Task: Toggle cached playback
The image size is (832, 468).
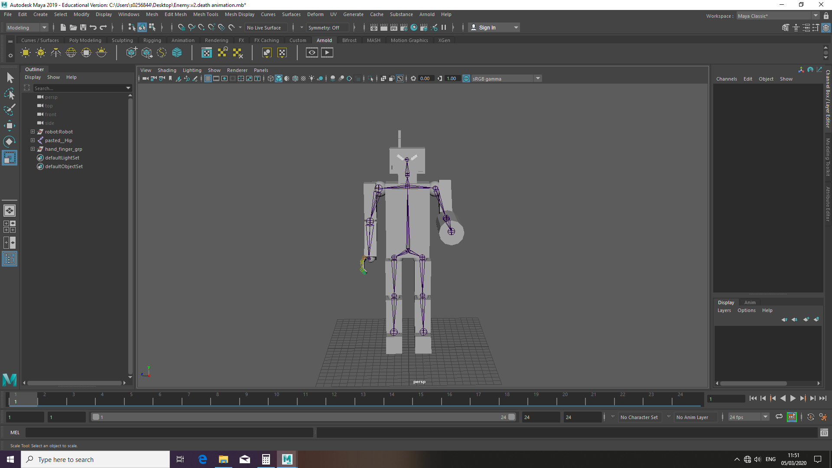Action: tap(792, 417)
